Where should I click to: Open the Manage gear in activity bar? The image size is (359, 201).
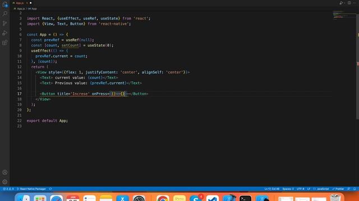coord(5,182)
